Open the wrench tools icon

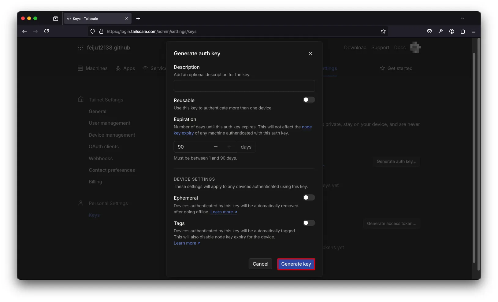tap(440, 31)
